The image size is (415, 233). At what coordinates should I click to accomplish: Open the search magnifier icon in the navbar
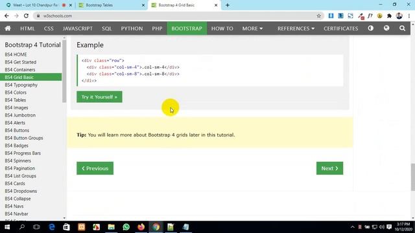point(402,28)
